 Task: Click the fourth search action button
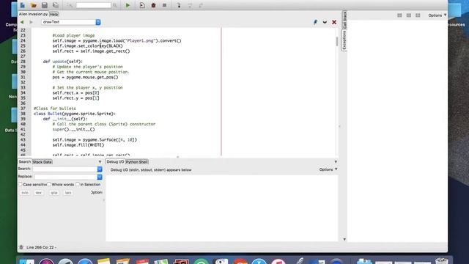tap(68, 193)
